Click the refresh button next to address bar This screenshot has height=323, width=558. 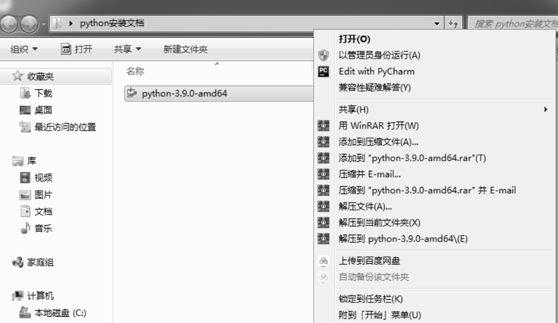click(x=453, y=24)
